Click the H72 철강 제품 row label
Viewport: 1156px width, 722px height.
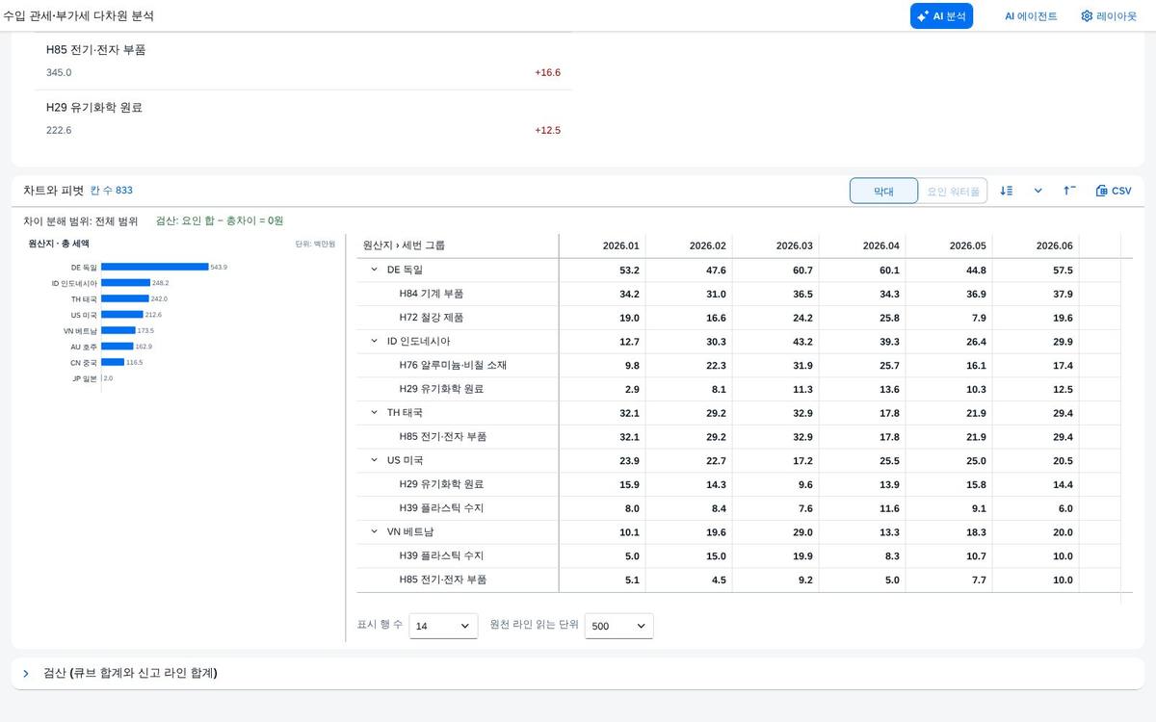tap(431, 318)
